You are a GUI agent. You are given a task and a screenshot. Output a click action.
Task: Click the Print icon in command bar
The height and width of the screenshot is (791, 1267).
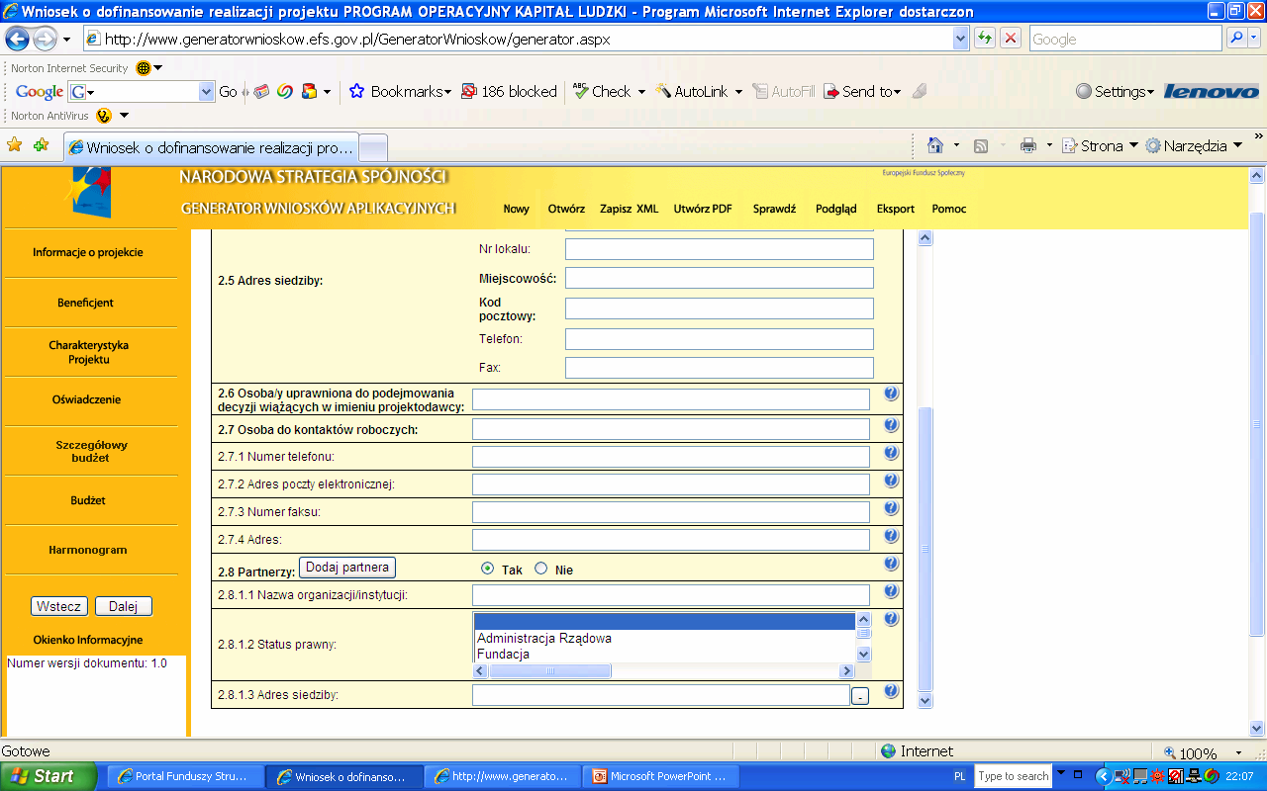(x=1028, y=145)
